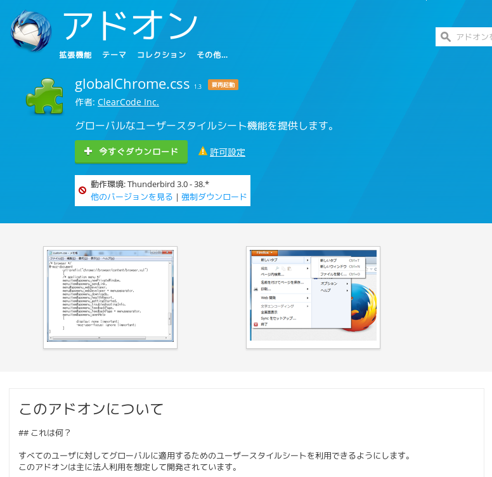Click the 動作環境: Thunderbird 3.0 - 38.* text
Image resolution: width=492 pixels, height=477 pixels.
pyautogui.click(x=150, y=184)
